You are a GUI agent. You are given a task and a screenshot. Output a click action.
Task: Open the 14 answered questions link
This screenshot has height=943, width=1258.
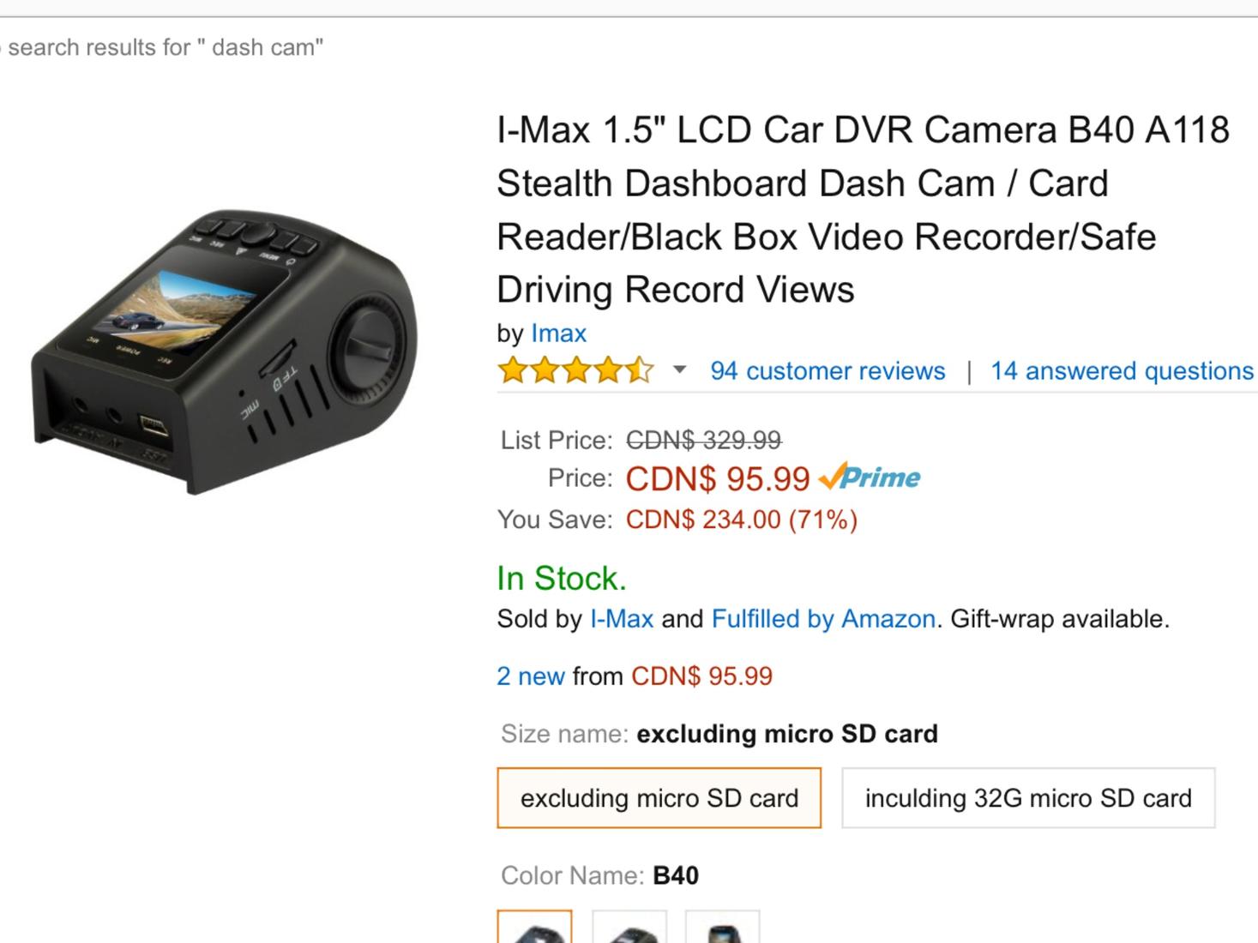pos(1122,370)
